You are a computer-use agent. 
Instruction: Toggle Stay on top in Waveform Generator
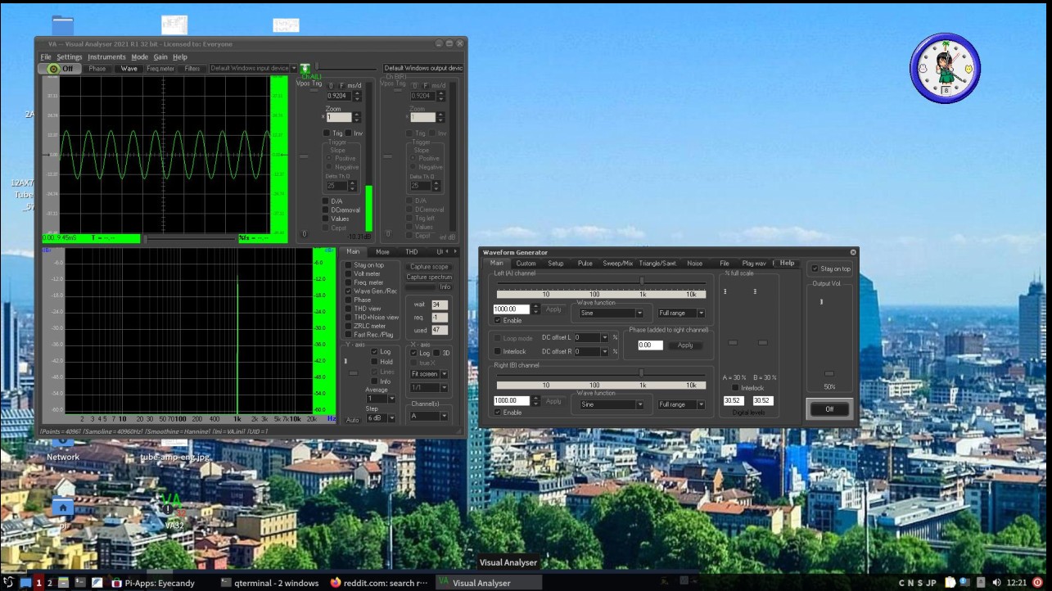pyautogui.click(x=814, y=268)
